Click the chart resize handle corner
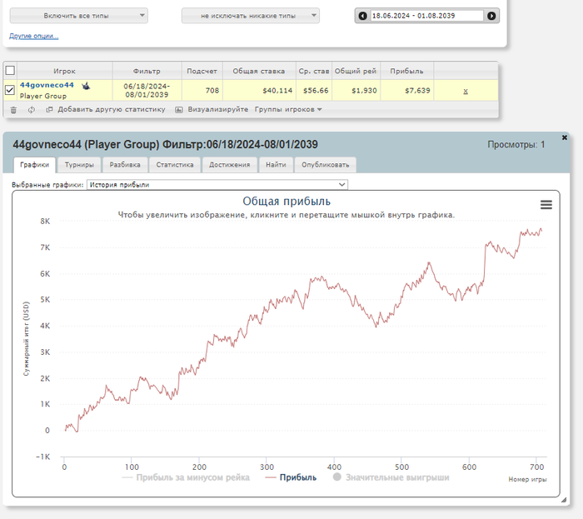Image resolution: width=583 pixels, height=519 pixels. tap(564, 500)
